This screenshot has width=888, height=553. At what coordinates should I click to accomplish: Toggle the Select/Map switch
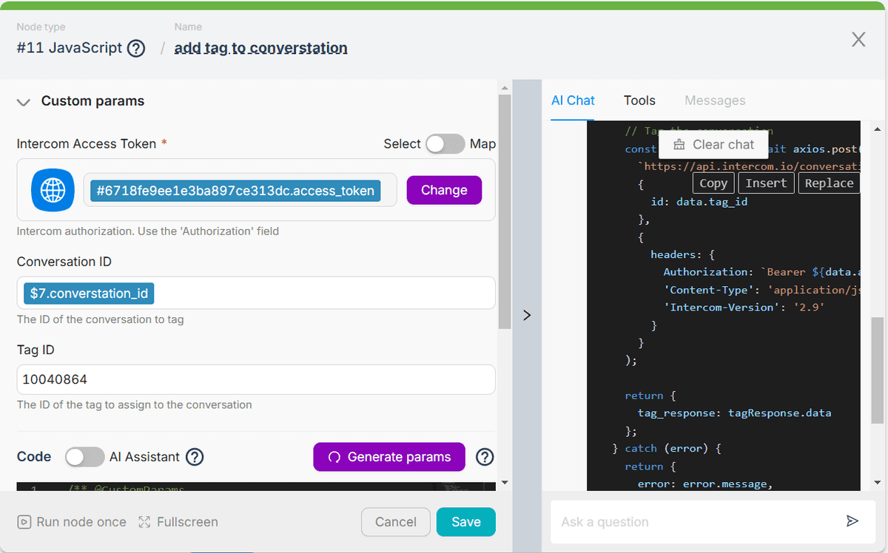click(x=445, y=143)
